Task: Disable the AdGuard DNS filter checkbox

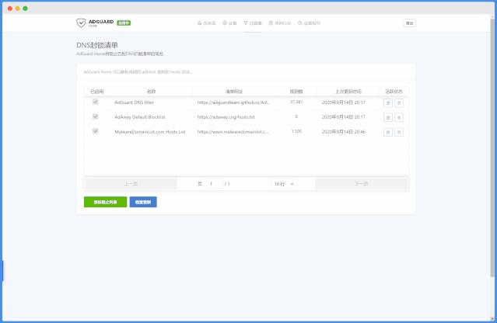Action: click(96, 102)
